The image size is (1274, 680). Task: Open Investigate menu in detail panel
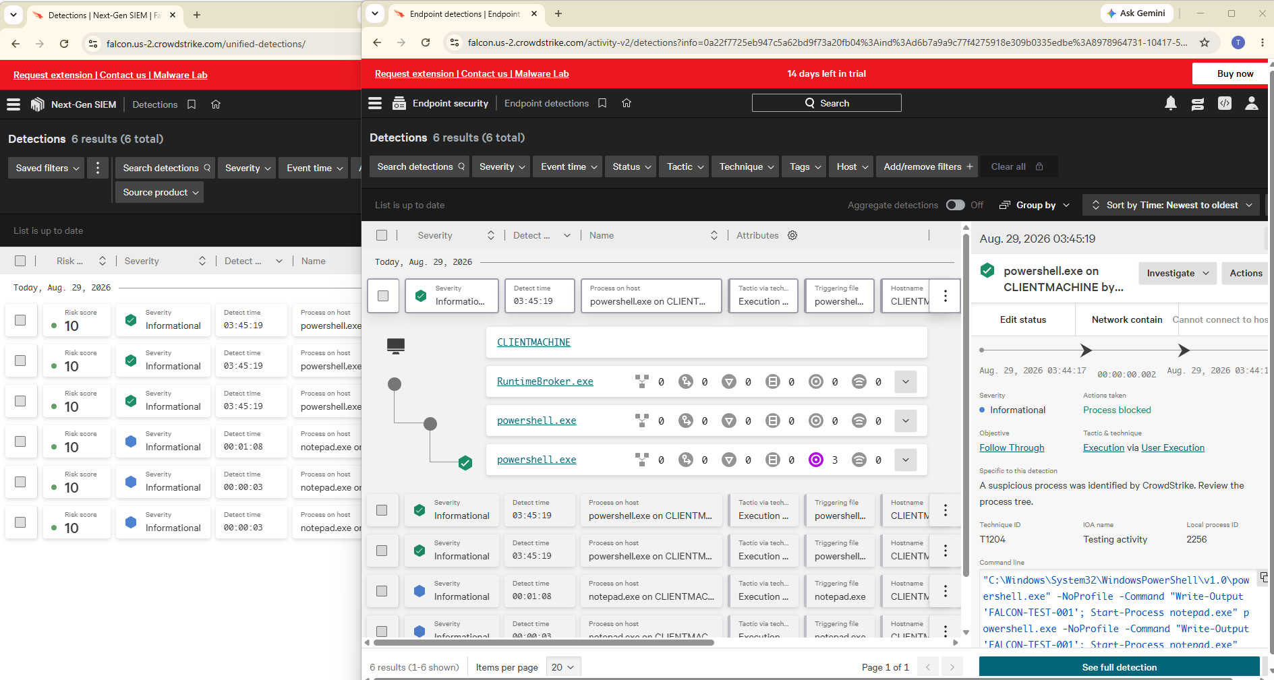[x=1178, y=273]
